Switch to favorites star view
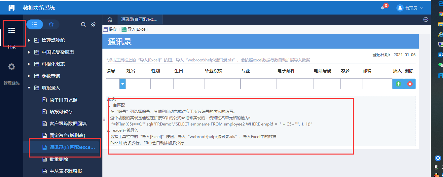 pos(51,24)
